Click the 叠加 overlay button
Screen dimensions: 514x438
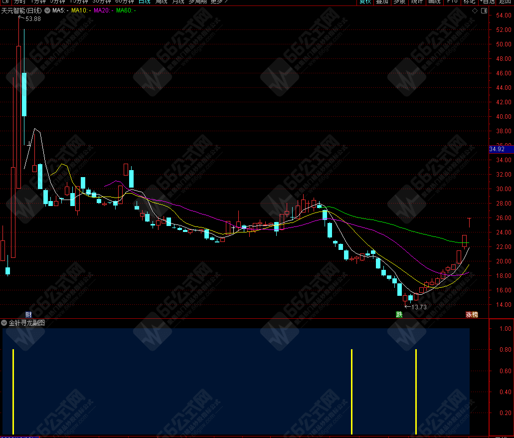(382, 1)
